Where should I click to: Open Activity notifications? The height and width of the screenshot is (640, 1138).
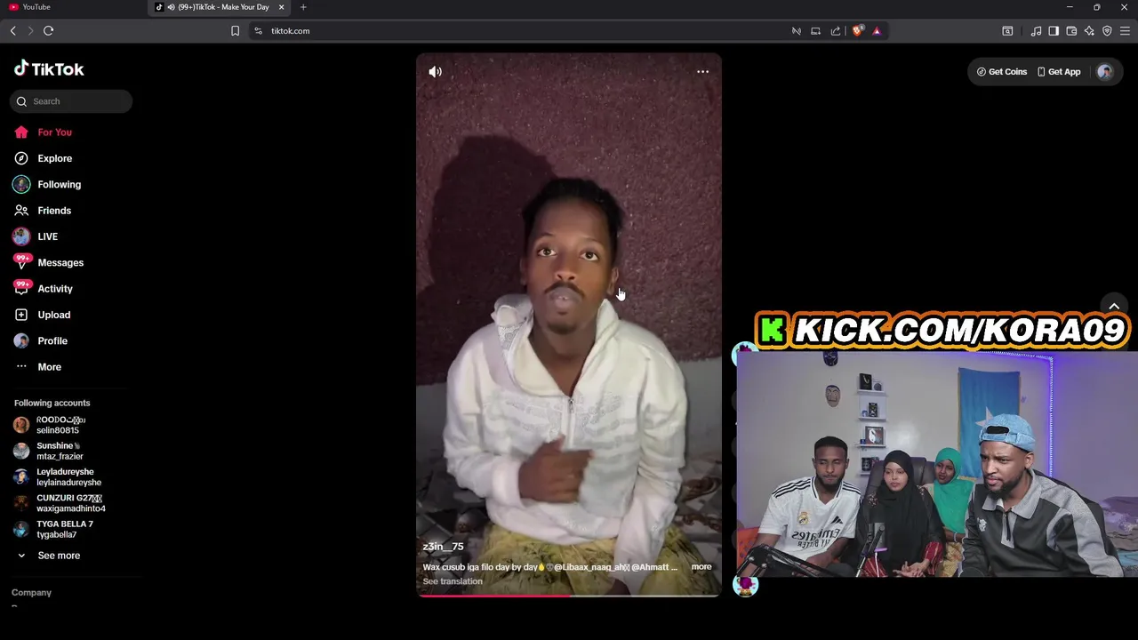[x=55, y=289]
